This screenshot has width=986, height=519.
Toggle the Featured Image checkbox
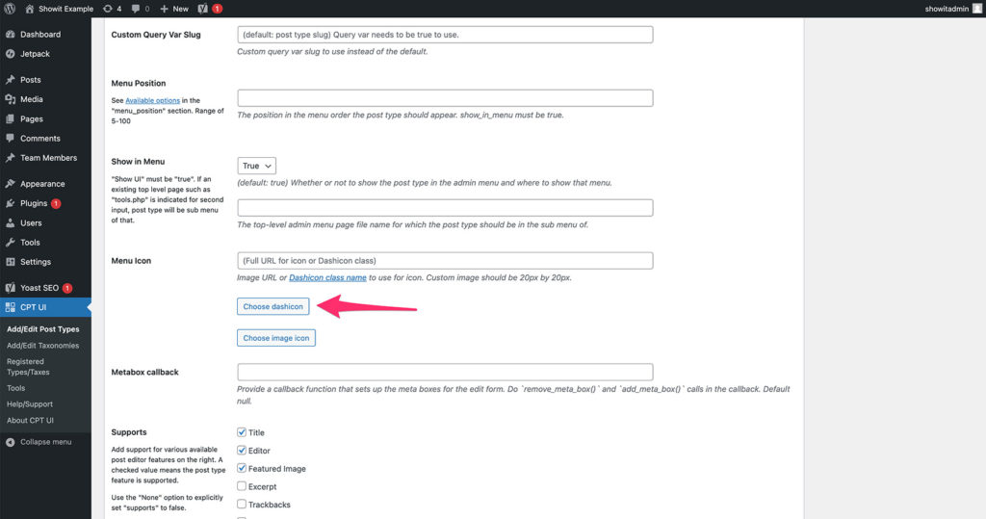click(x=242, y=469)
